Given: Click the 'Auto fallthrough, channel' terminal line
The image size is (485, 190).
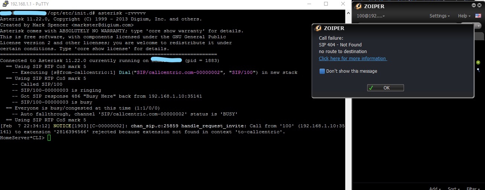Looking at the screenshot, I should [125, 114].
